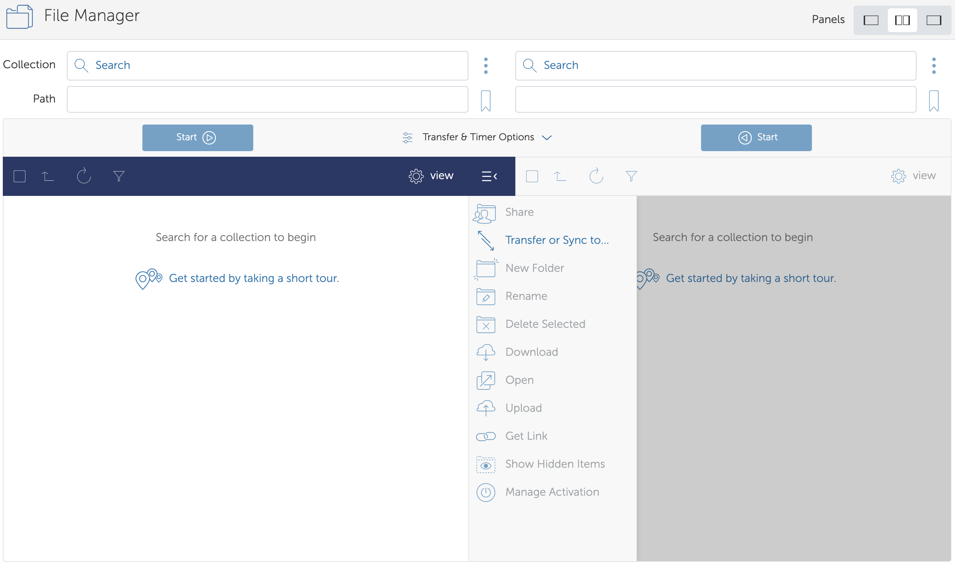
Task: Switch to single panel layout
Action: pos(871,20)
